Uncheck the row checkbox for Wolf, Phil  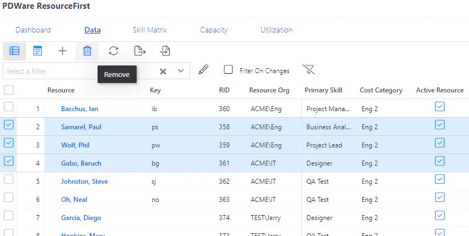tap(9, 143)
